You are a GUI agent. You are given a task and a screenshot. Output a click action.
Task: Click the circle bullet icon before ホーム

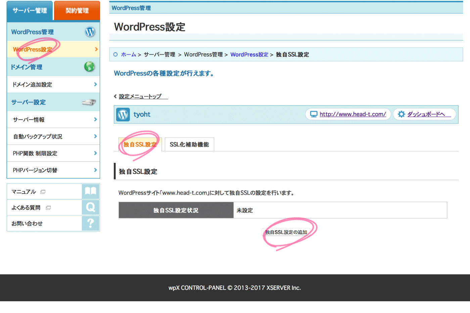pyautogui.click(x=115, y=54)
